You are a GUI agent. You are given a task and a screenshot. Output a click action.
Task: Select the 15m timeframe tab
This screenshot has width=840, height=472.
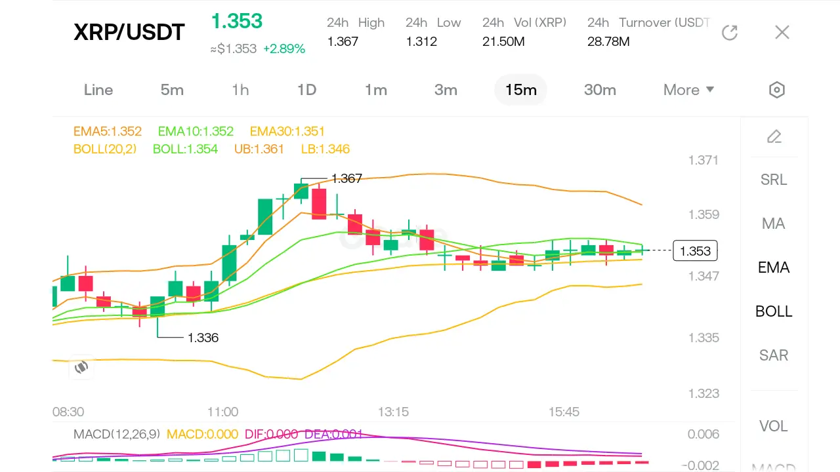click(x=520, y=90)
